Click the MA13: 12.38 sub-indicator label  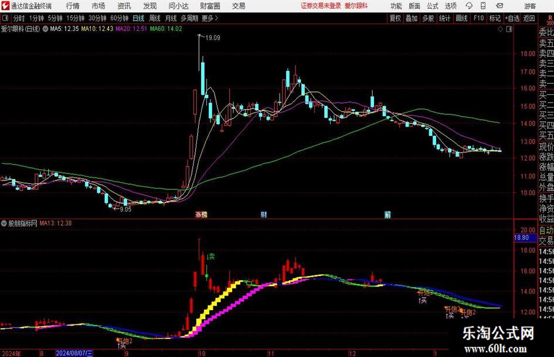(56, 223)
